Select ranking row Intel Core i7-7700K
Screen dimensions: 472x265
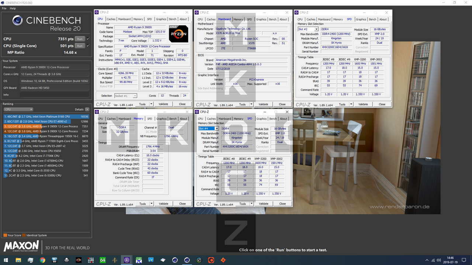point(46,156)
